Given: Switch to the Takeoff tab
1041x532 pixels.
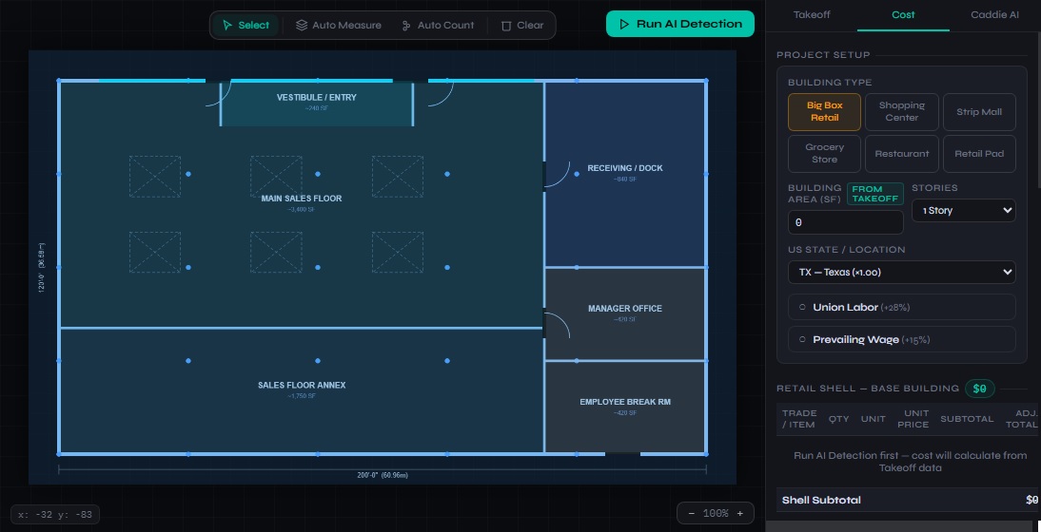Looking at the screenshot, I should pyautogui.click(x=811, y=15).
